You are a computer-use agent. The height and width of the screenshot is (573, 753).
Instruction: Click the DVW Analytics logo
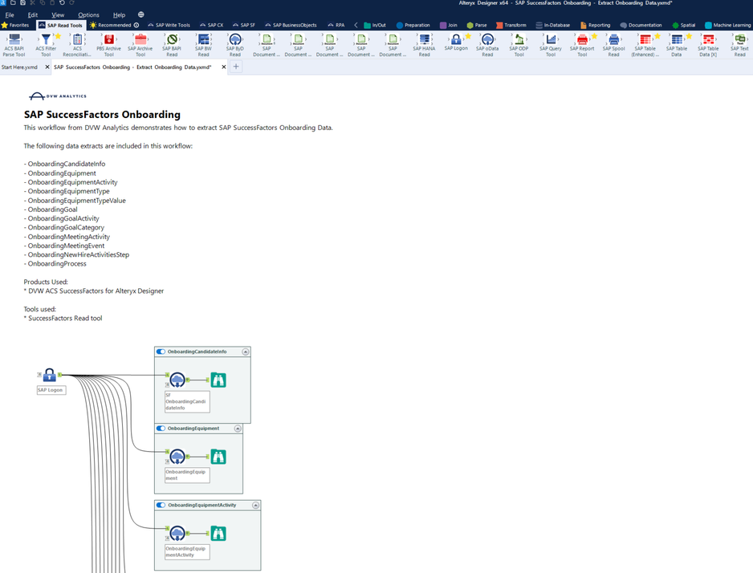(58, 96)
